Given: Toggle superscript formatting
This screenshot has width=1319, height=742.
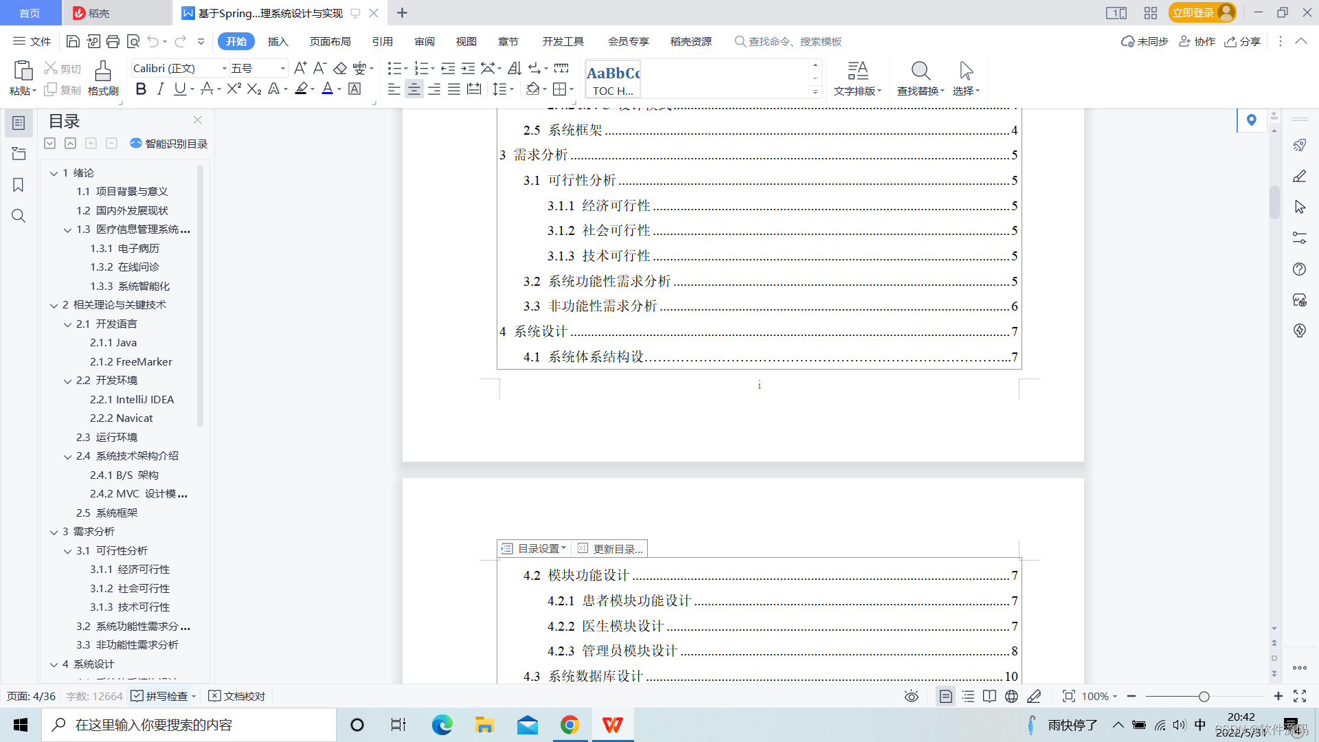Looking at the screenshot, I should coord(234,89).
